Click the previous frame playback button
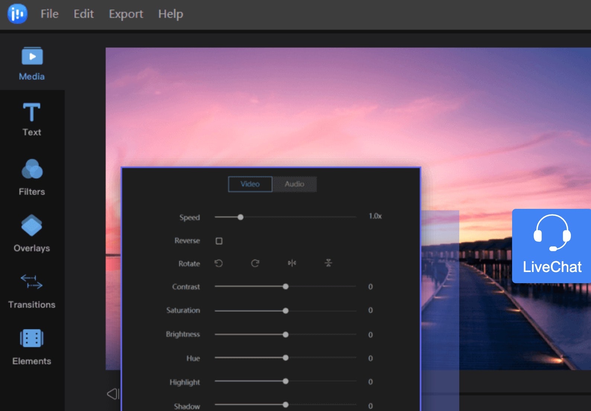This screenshot has width=591, height=411. coord(113,394)
